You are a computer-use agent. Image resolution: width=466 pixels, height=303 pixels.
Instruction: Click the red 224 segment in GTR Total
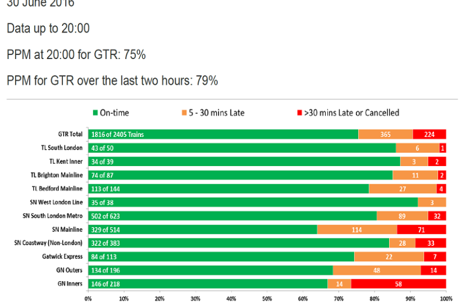(x=430, y=134)
